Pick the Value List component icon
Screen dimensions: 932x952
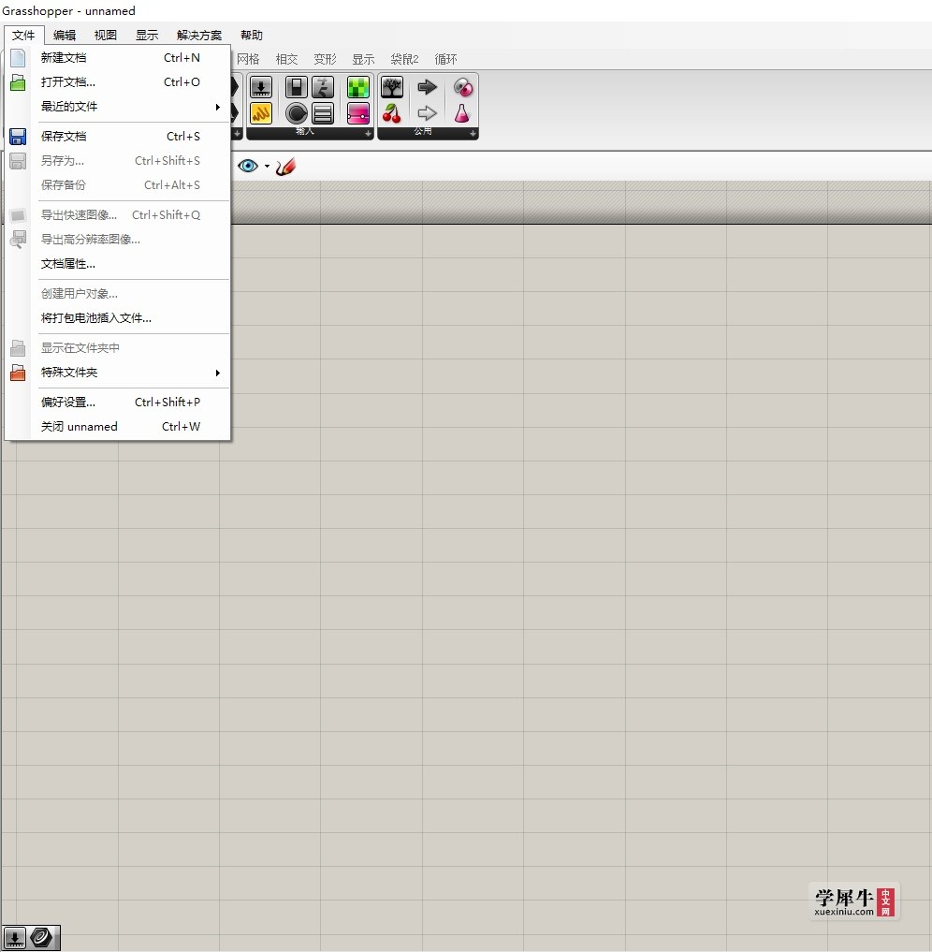point(323,113)
